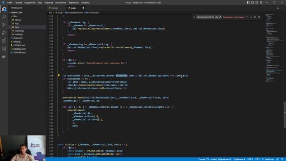
Task: Open package.json in the file tree
Action: (x=20, y=49)
